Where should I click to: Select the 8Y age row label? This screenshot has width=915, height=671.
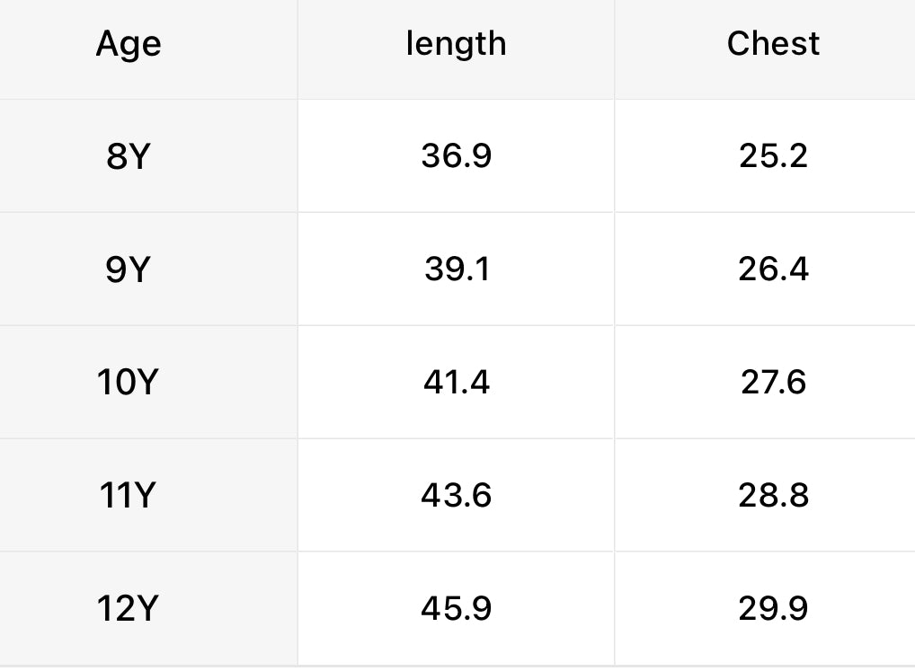(x=129, y=156)
